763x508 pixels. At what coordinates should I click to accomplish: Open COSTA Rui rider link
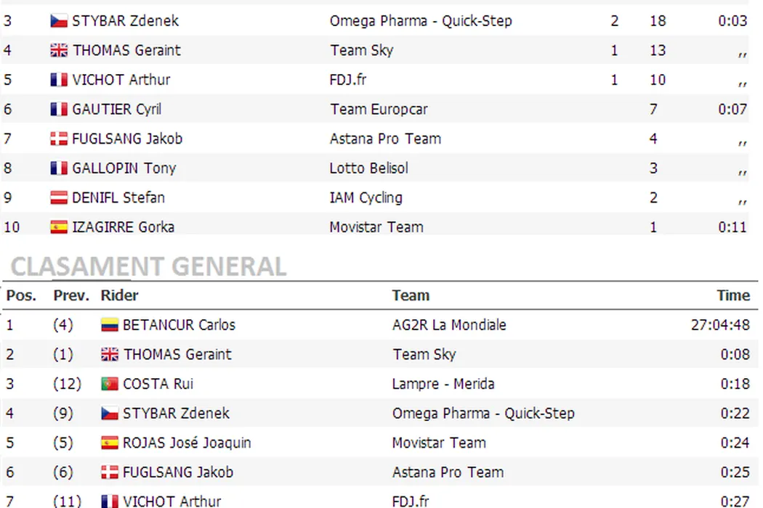pos(158,384)
